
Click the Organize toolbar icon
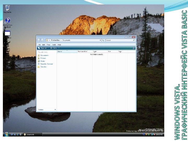[39, 48]
